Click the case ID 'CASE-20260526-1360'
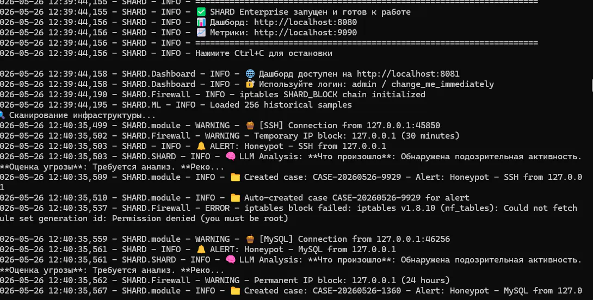593x300 pixels. pyautogui.click(x=357, y=291)
